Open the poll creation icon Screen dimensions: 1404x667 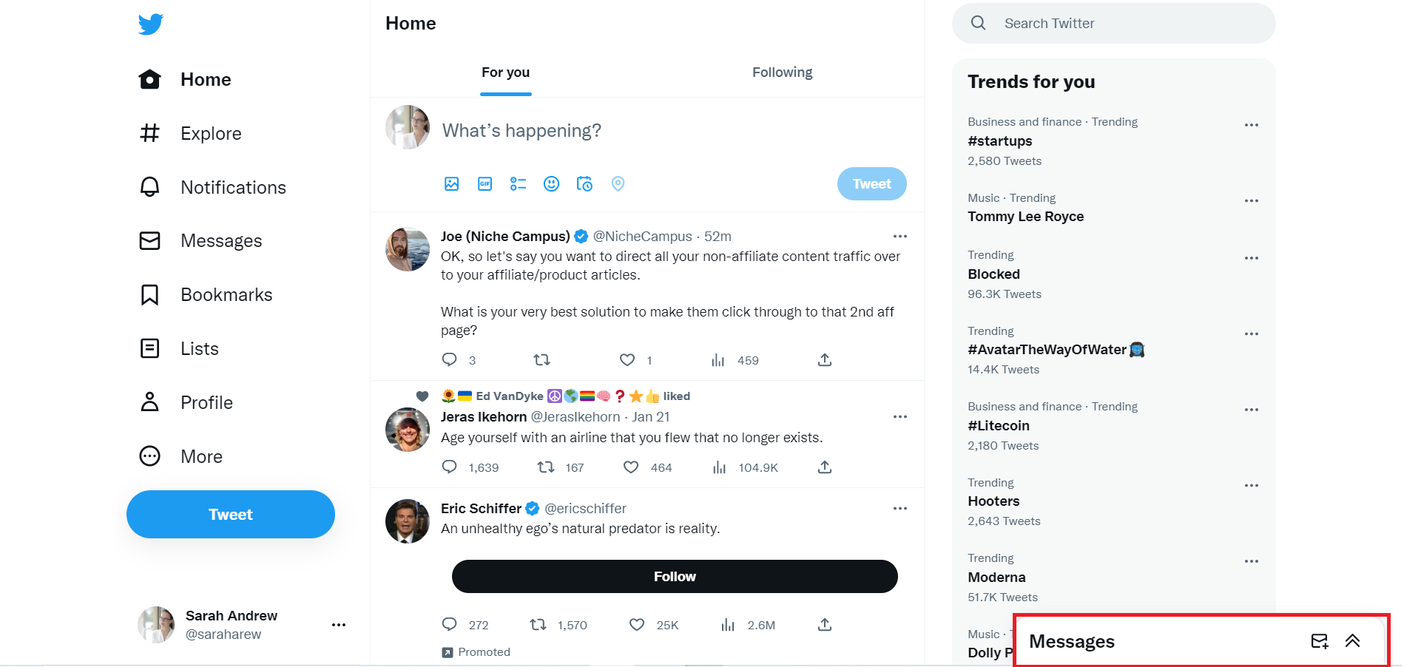pos(518,183)
